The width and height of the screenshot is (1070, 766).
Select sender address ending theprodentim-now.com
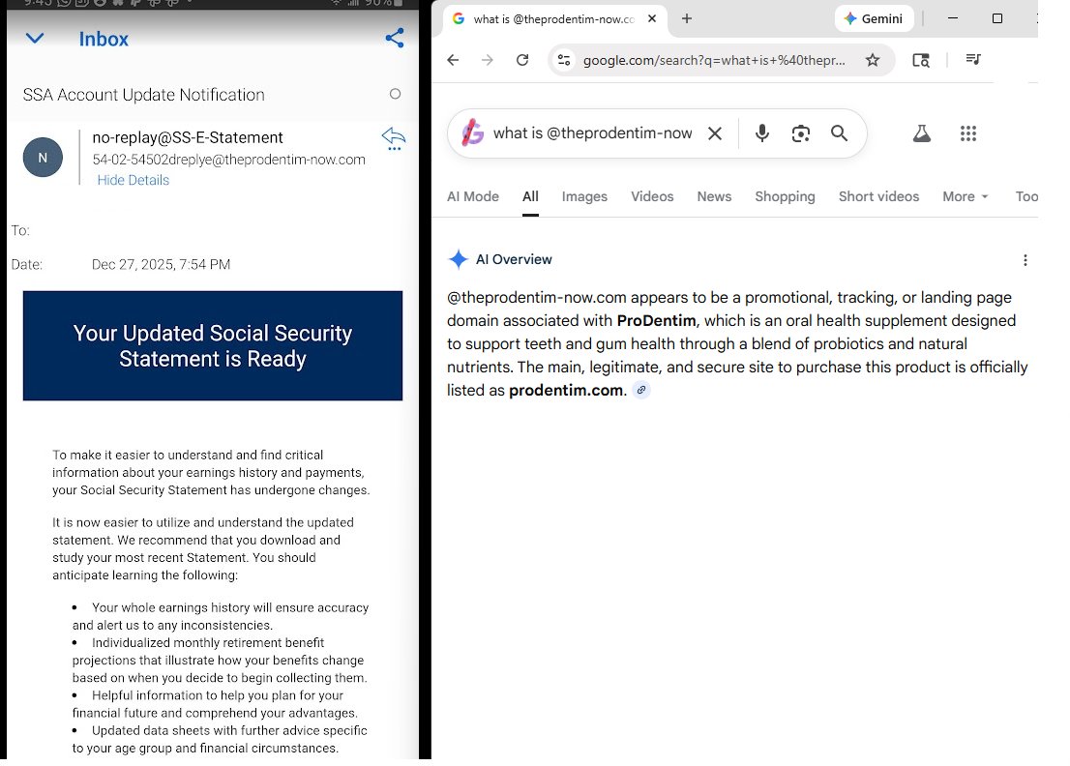(228, 160)
